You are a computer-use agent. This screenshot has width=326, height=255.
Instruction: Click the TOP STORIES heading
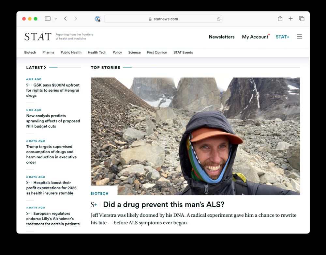(x=105, y=68)
